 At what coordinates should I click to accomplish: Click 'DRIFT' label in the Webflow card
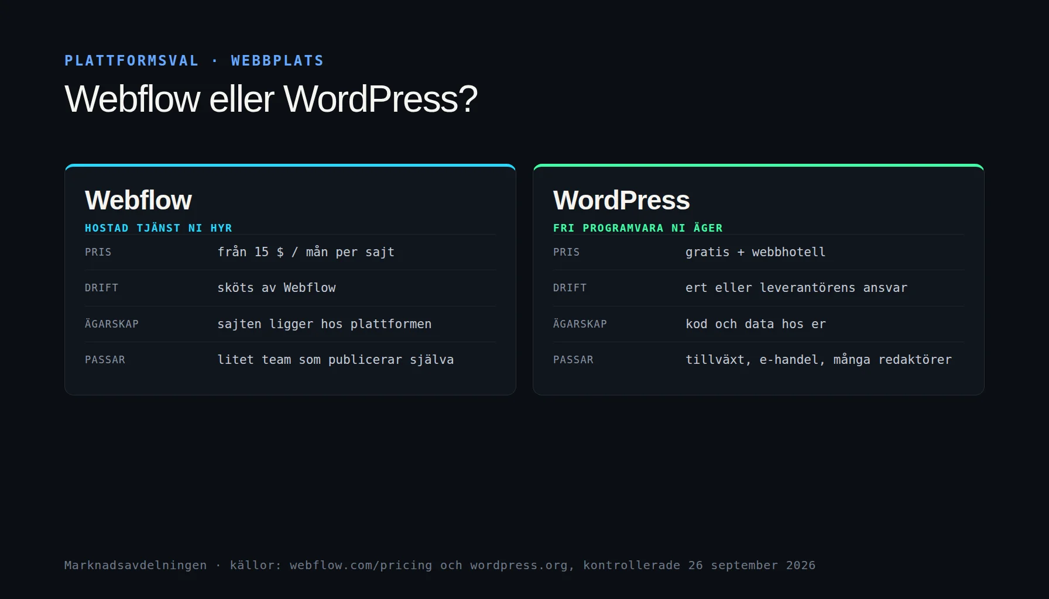point(102,288)
